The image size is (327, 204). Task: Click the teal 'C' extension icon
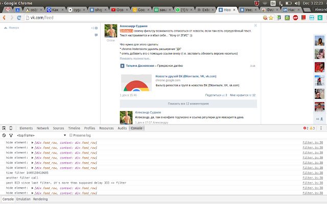pos(320,18)
